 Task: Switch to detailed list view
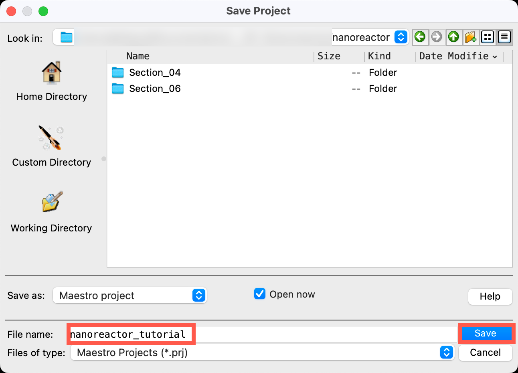504,37
